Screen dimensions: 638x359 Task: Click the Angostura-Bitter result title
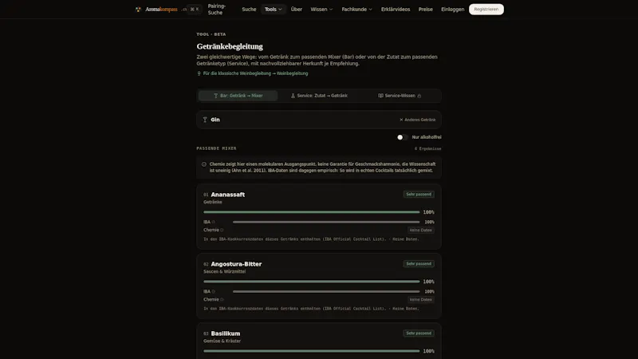(x=236, y=264)
